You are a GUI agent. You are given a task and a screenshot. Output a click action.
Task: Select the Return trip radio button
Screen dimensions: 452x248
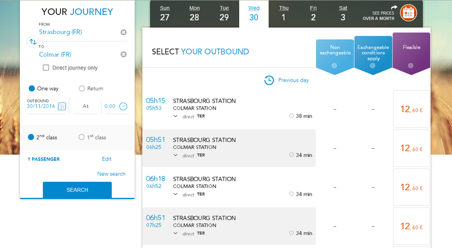[x=82, y=89]
